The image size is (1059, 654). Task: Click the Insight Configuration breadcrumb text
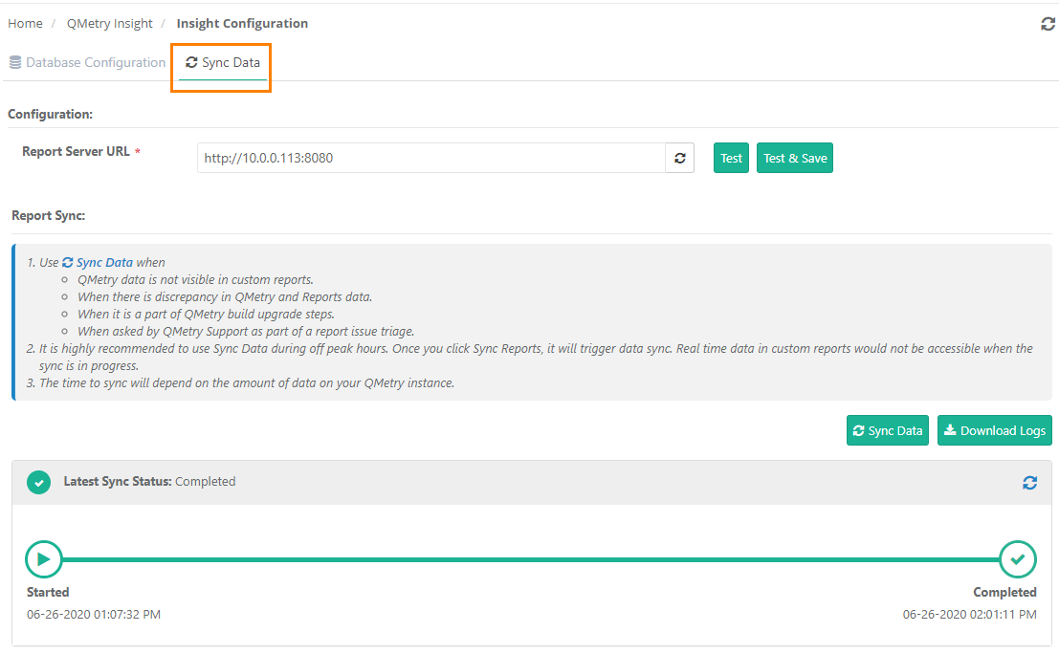click(x=242, y=24)
